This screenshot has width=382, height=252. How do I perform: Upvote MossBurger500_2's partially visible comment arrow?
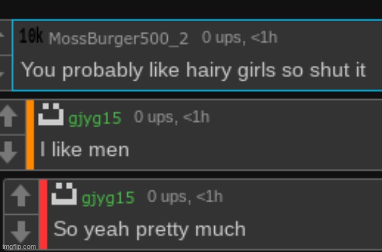(x=2, y=36)
